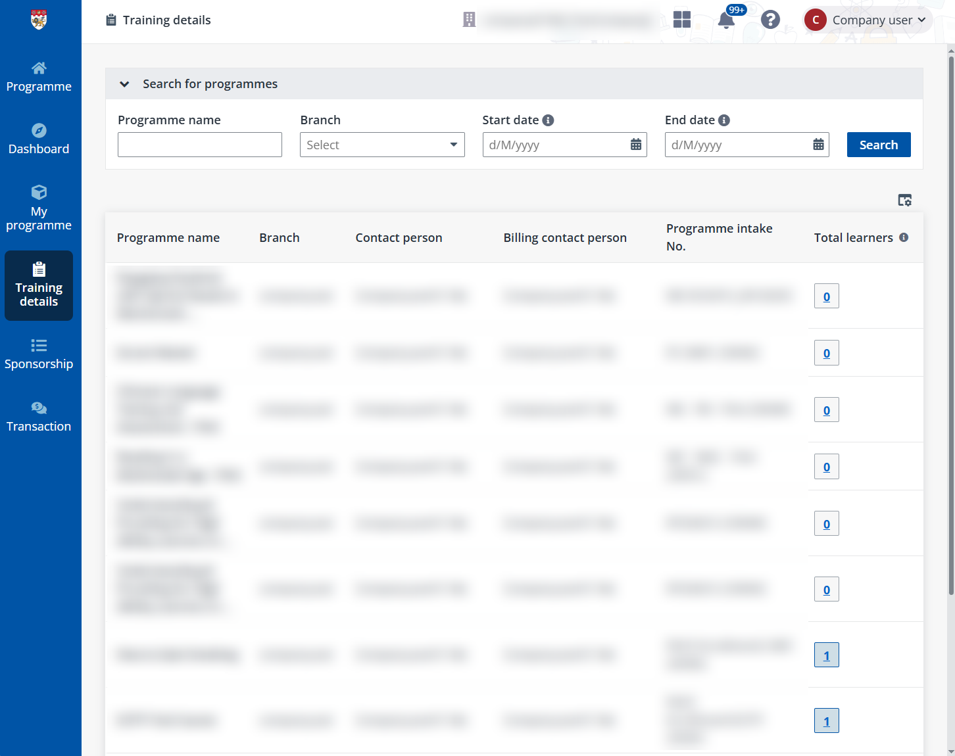Open the End date calendar picker
This screenshot has width=955, height=756.
coord(818,145)
